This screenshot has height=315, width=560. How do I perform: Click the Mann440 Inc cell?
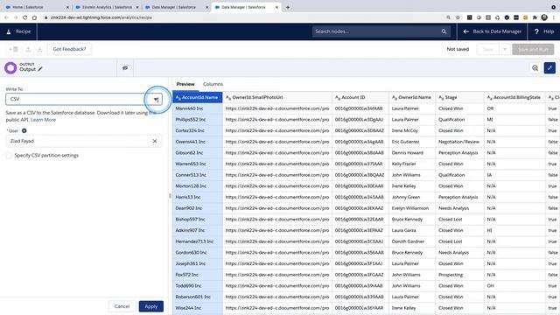coord(198,108)
